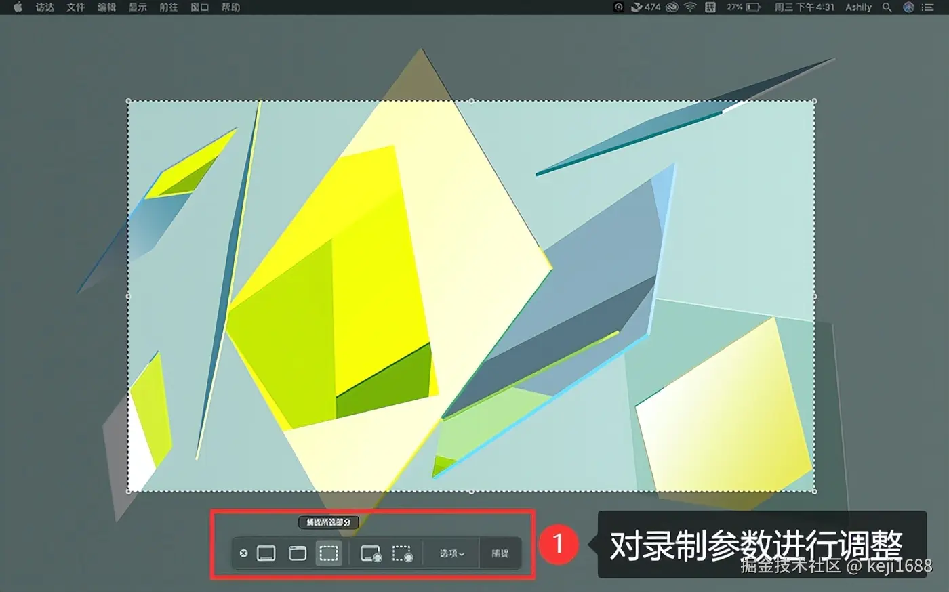Click the selection's bottom-right corner handle
949x592 pixels.
(814, 491)
